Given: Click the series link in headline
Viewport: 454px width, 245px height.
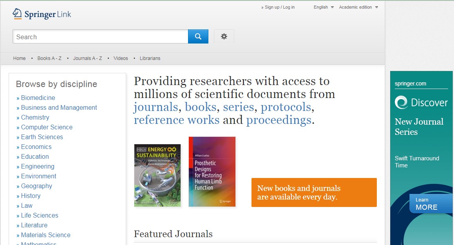Looking at the screenshot, I should [238, 107].
